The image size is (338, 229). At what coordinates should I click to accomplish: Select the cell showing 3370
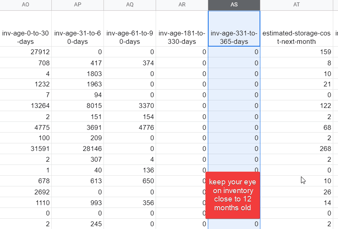[x=130, y=106]
